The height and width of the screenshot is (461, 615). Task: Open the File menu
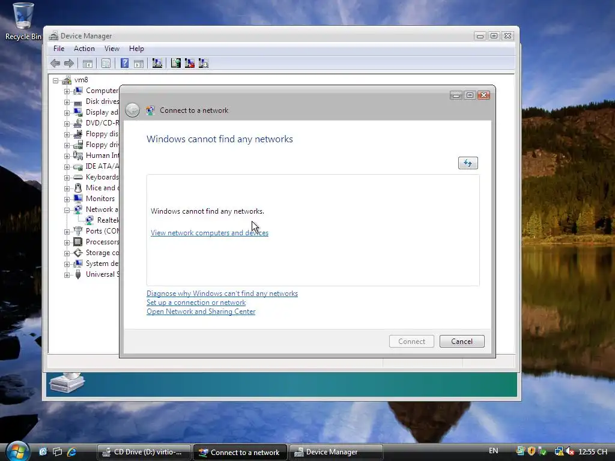coord(59,49)
